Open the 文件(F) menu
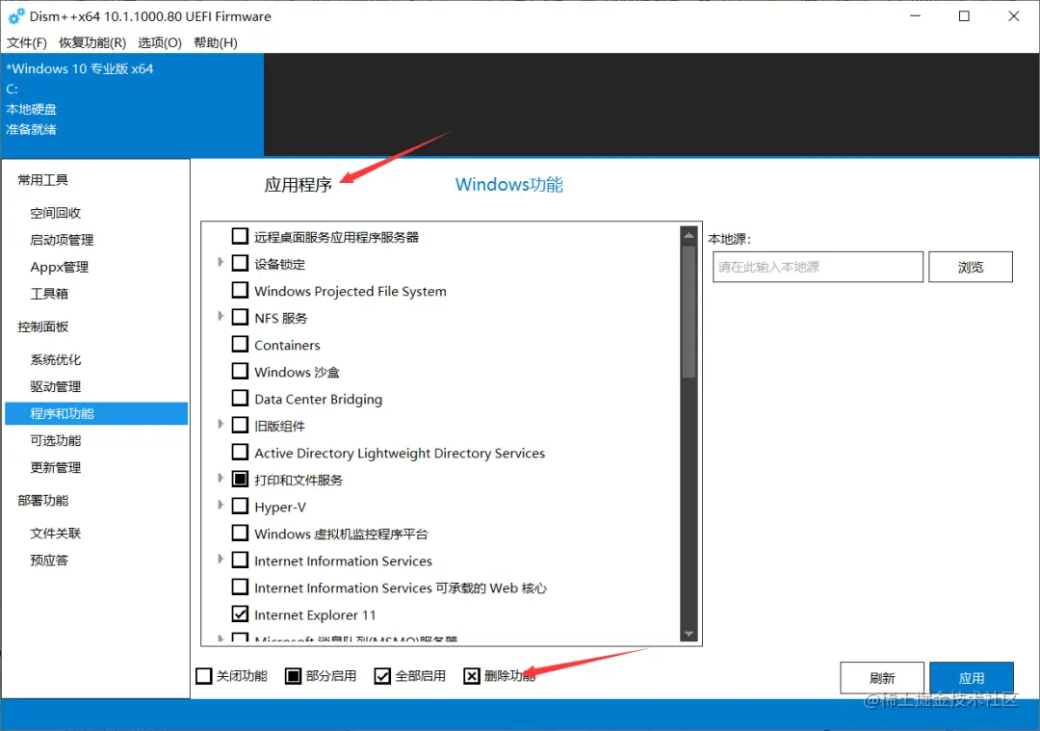Image resolution: width=1040 pixels, height=731 pixels. (x=27, y=43)
